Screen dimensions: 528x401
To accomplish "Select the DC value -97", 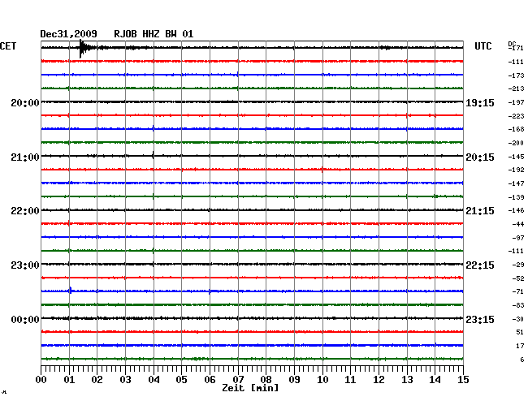I will pos(518,238).
